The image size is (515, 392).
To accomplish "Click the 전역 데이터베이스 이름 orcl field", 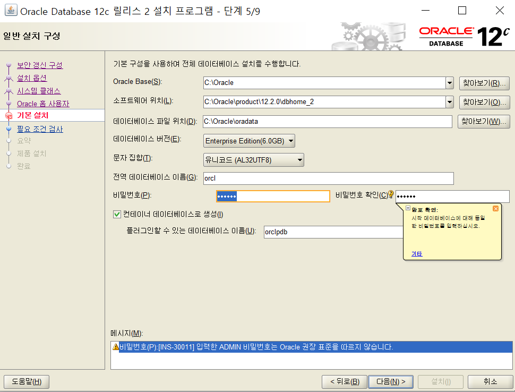I will (329, 178).
